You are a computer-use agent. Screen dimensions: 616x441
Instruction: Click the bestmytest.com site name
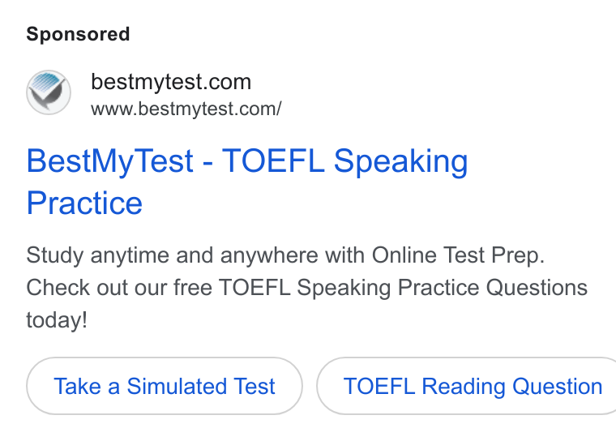tap(171, 82)
